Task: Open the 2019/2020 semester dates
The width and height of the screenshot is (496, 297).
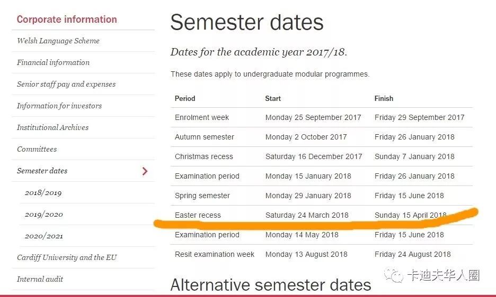Action: point(44,215)
